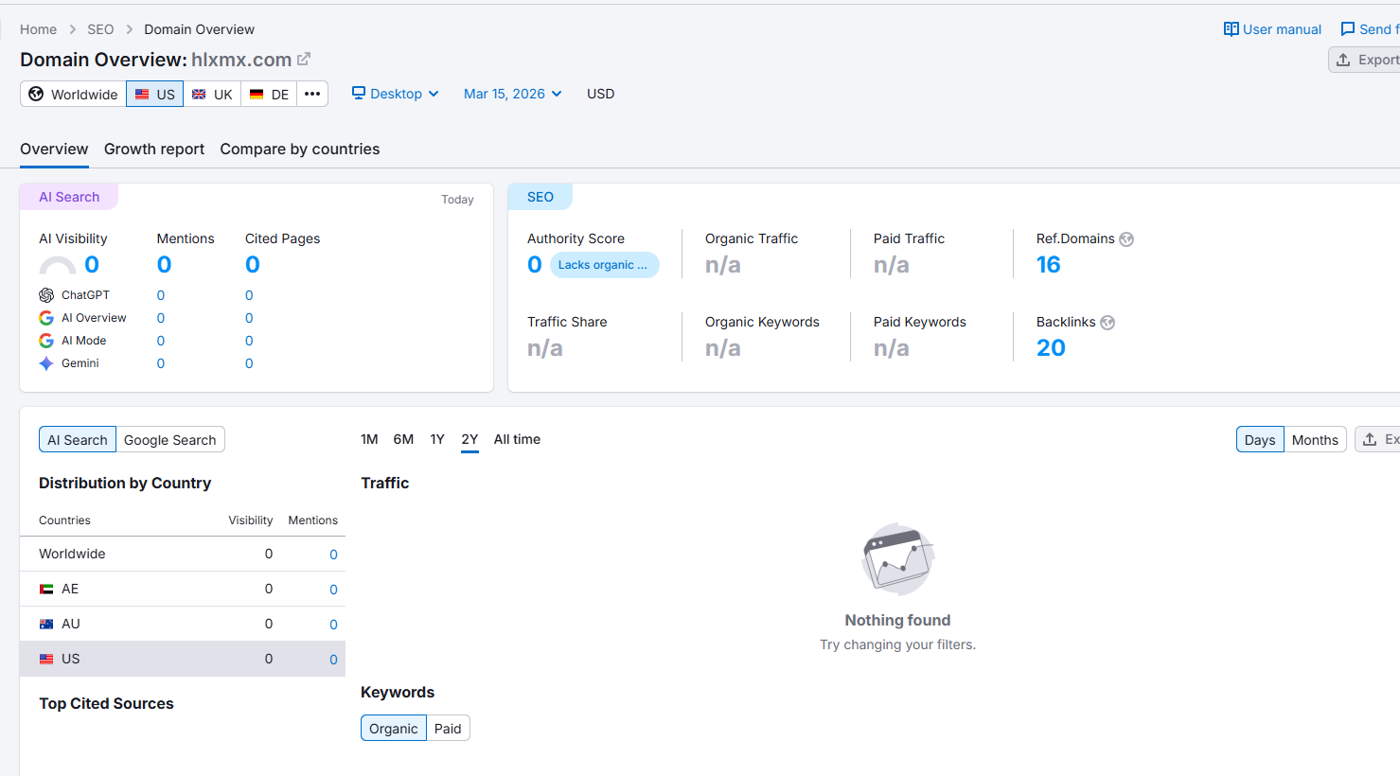Click the Google icon beside AI Overview
The height and width of the screenshot is (776, 1400).
(x=46, y=318)
